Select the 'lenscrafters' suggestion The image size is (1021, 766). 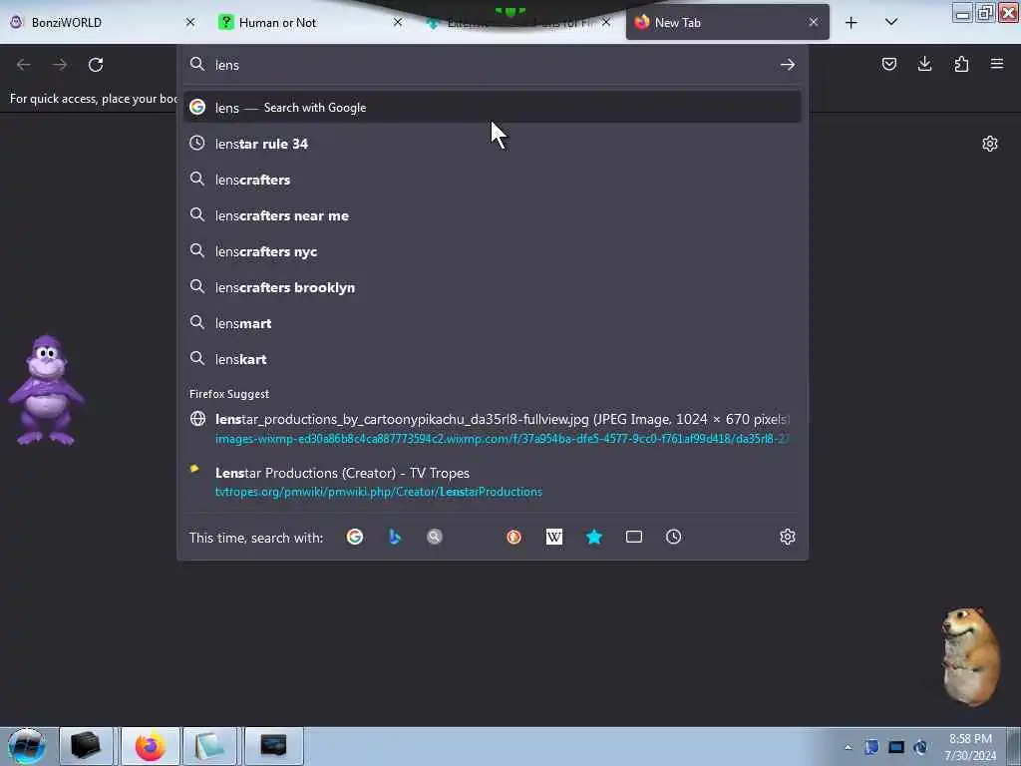click(x=493, y=180)
